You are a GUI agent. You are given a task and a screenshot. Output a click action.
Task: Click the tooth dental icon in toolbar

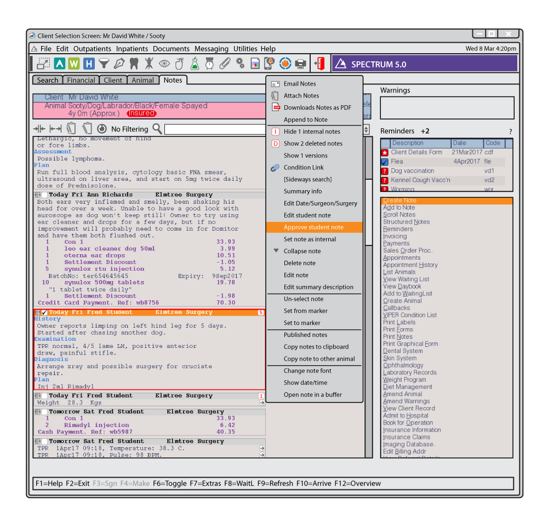134,64
